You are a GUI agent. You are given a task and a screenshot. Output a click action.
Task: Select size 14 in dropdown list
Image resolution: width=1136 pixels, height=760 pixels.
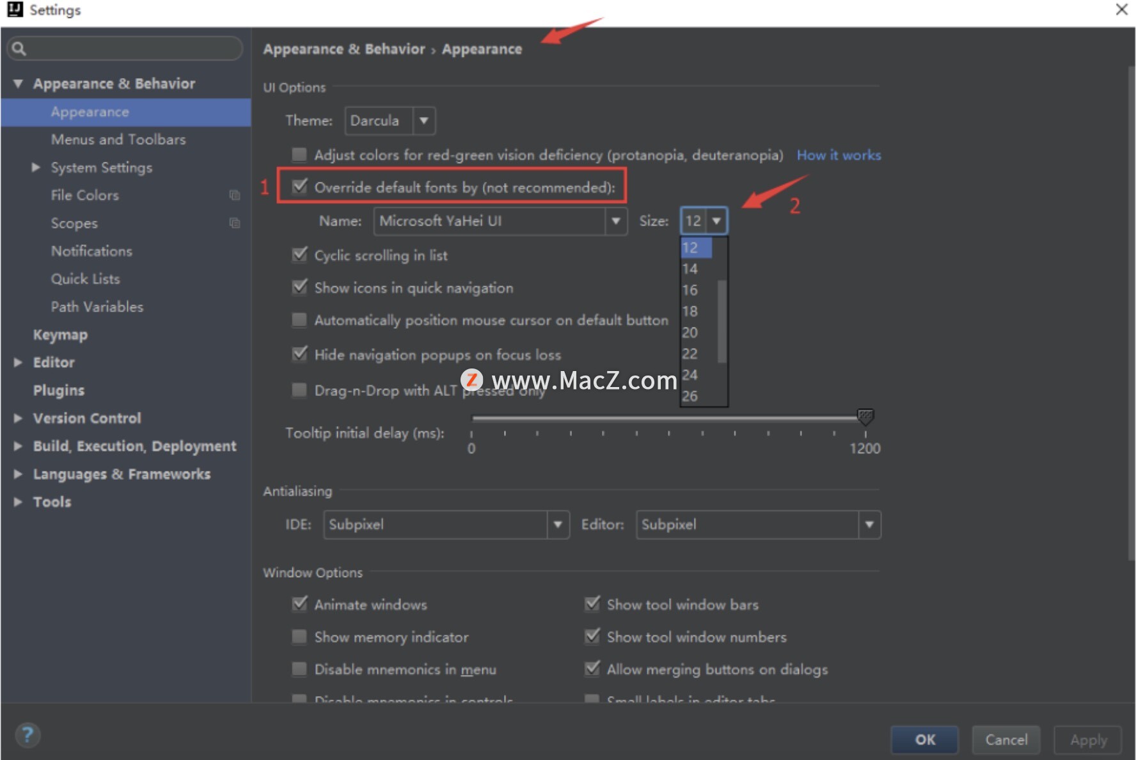click(x=697, y=269)
